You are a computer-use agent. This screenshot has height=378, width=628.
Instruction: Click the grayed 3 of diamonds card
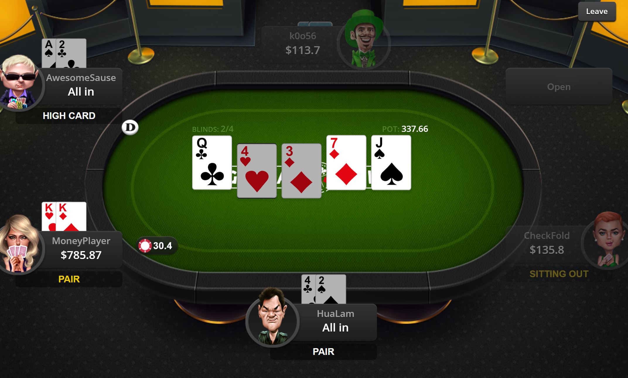(x=301, y=171)
